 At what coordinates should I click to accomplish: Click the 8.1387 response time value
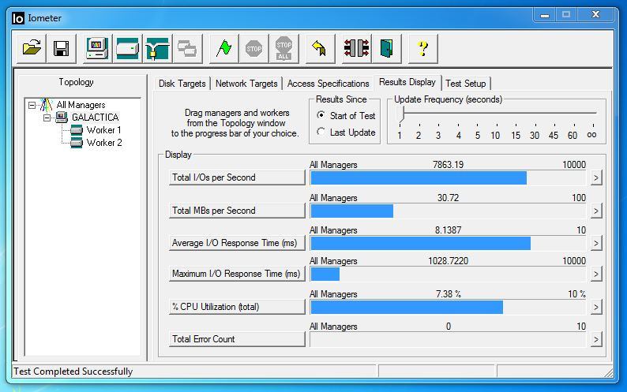(448, 230)
